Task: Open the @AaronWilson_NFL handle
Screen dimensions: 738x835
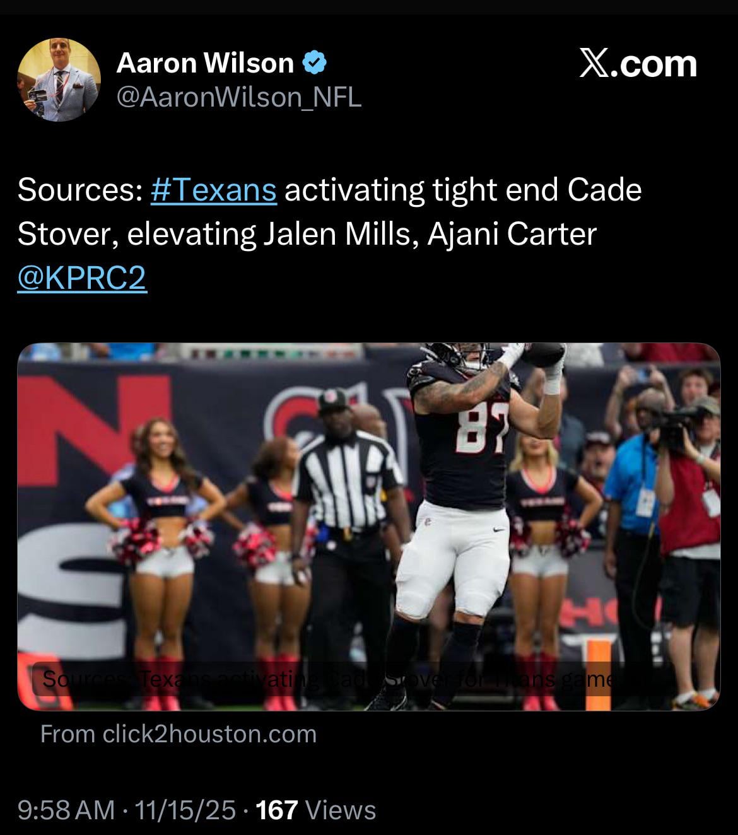Action: tap(239, 97)
